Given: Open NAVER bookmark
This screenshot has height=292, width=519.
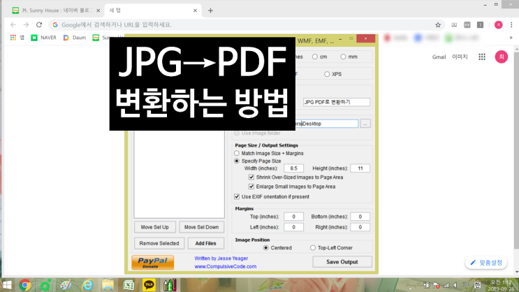Looking at the screenshot, I should click(x=44, y=38).
